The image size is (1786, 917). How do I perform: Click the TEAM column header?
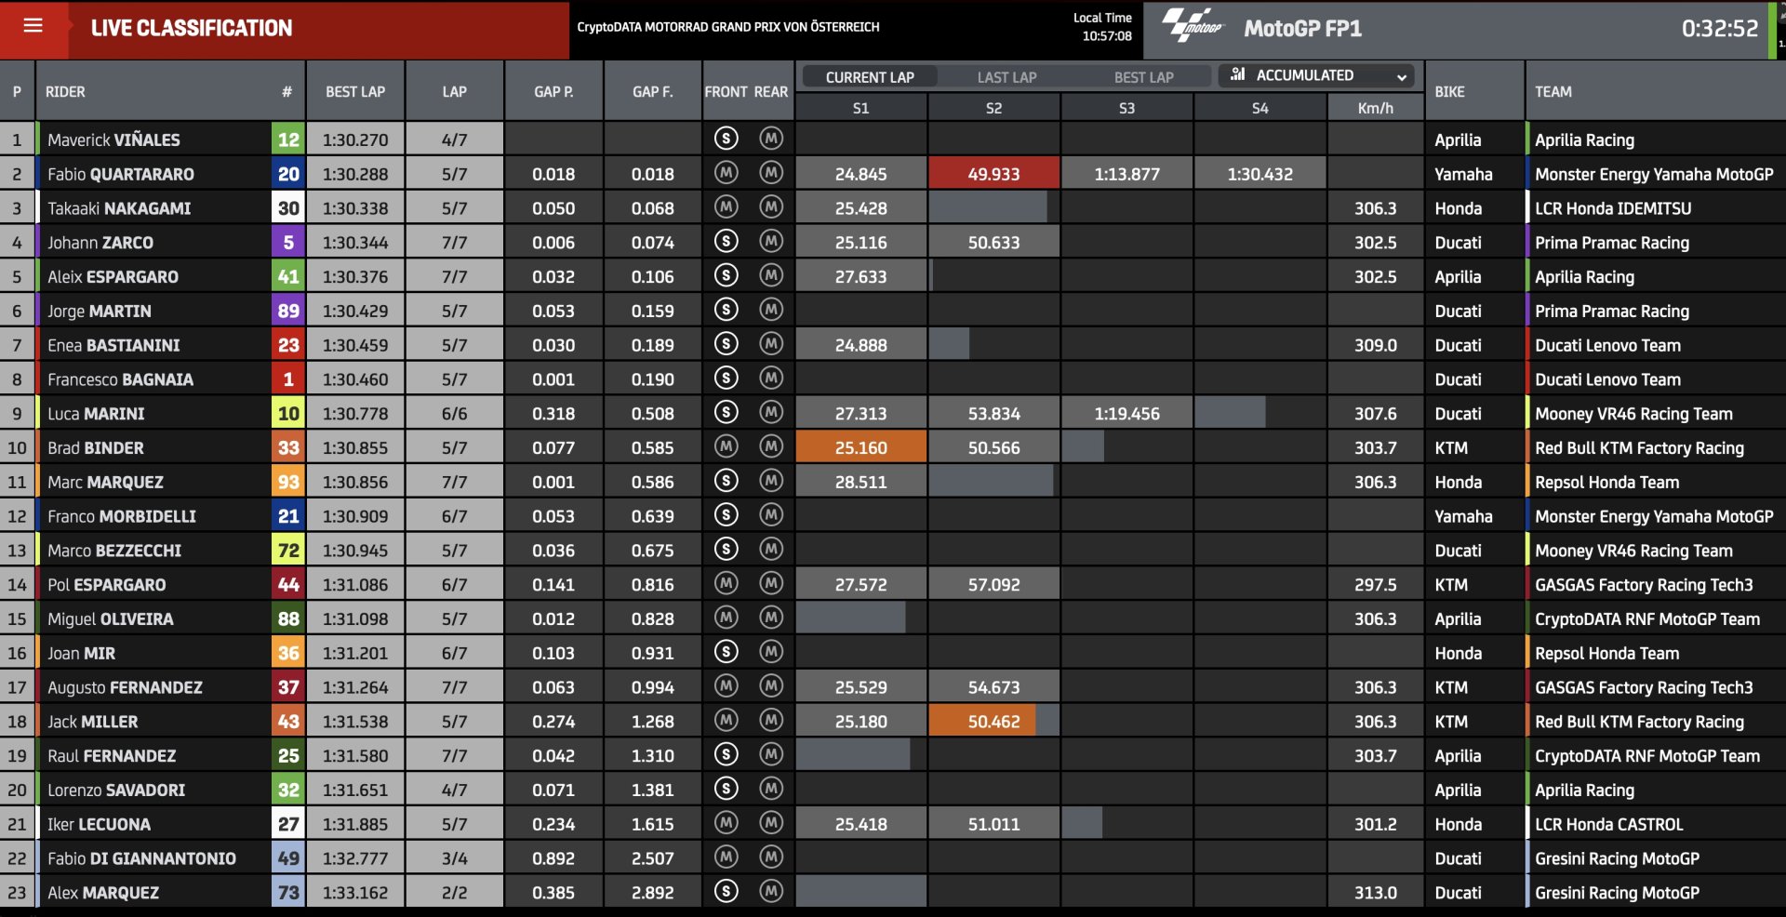(x=1553, y=92)
